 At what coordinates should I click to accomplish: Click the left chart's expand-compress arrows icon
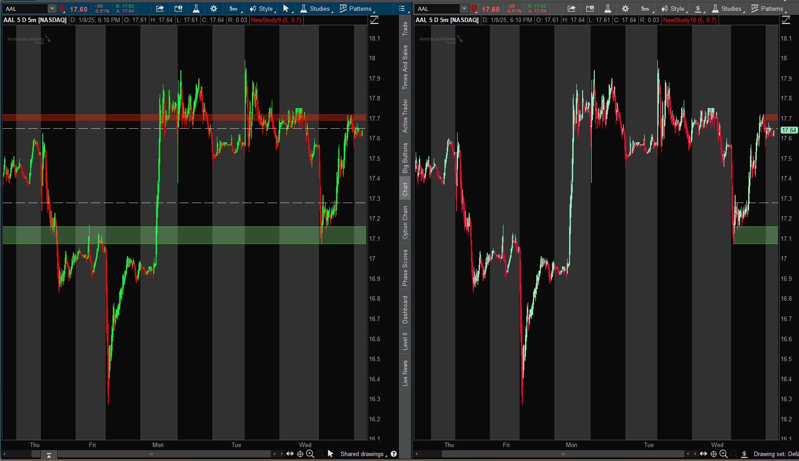click(x=290, y=454)
